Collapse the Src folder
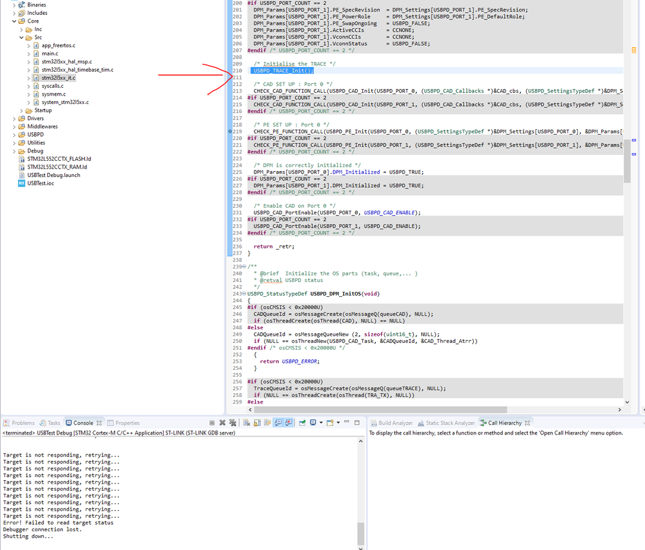Screen dimensions: 645x550 tap(21, 37)
